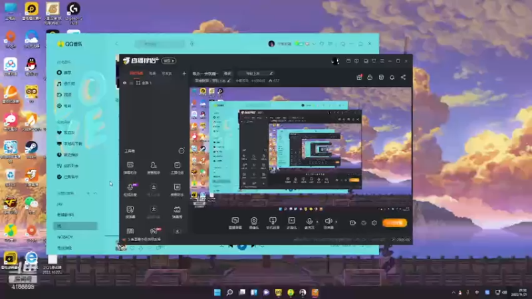This screenshot has height=299, width=532.
Task: Expand the QQ音乐 account chevron dropdown
Action: click(313, 44)
